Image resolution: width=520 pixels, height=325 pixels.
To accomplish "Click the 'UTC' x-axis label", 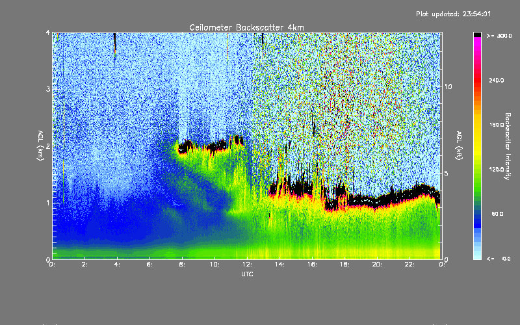I will (247, 274).
